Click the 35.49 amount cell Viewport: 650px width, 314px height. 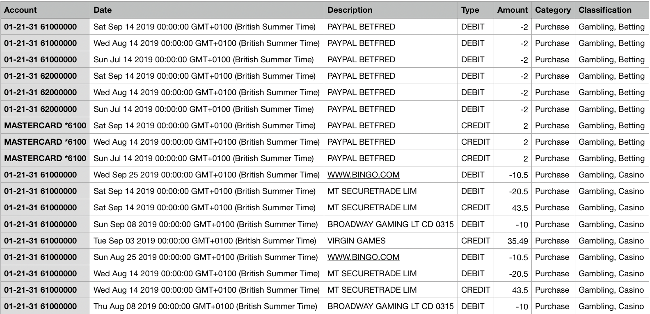pos(517,241)
